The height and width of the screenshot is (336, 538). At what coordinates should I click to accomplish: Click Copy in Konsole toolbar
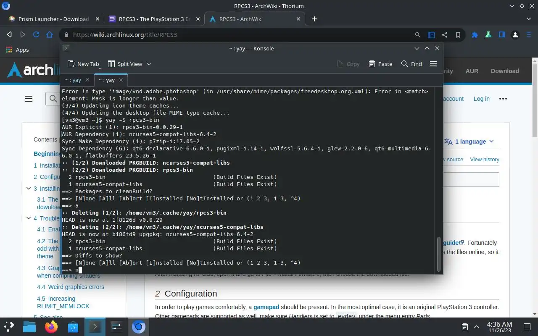click(348, 64)
